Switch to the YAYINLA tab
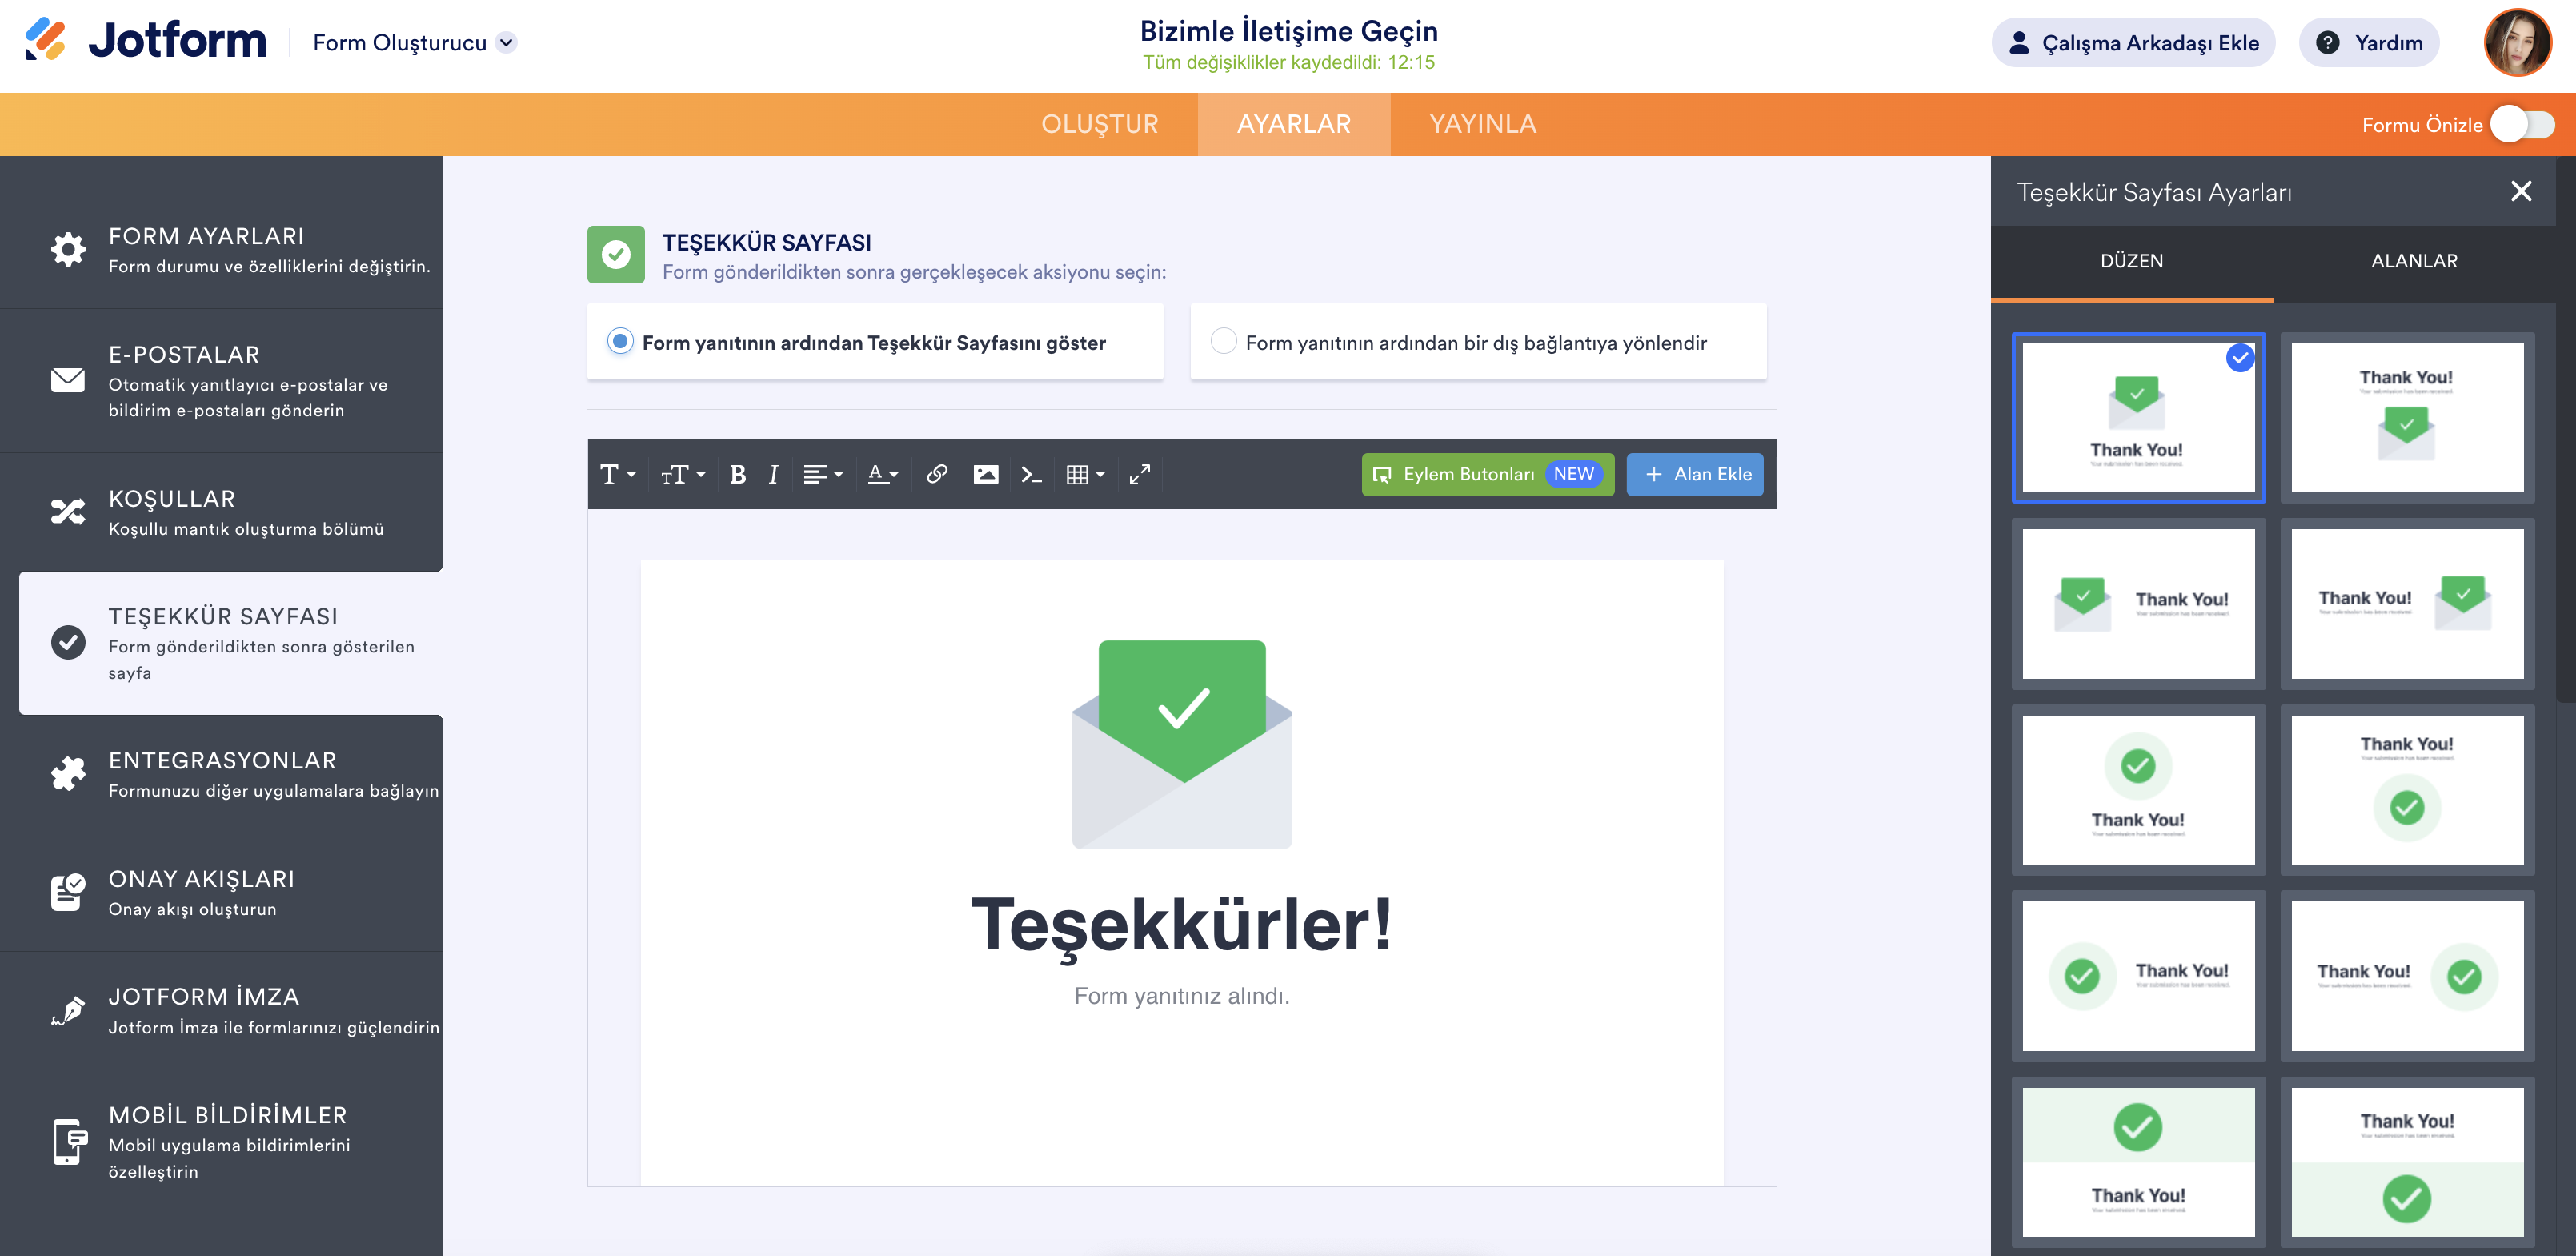This screenshot has height=1256, width=2576. click(1482, 124)
